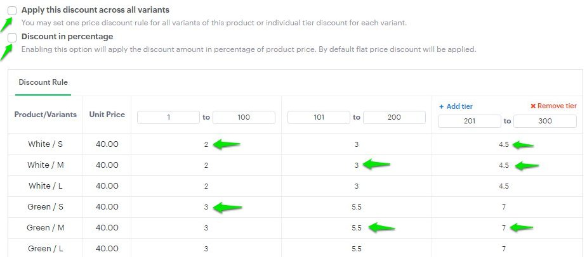Click White / L discount for 201–300 tier

tap(504, 186)
